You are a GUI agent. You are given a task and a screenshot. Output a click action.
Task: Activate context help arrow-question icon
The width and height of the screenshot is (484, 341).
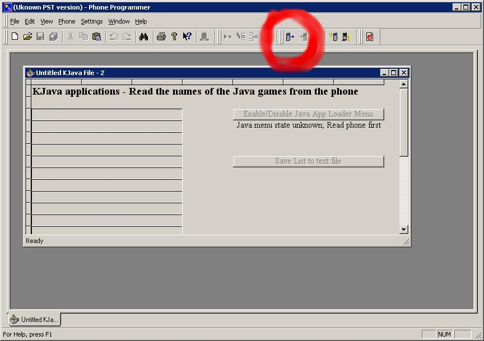[187, 37]
